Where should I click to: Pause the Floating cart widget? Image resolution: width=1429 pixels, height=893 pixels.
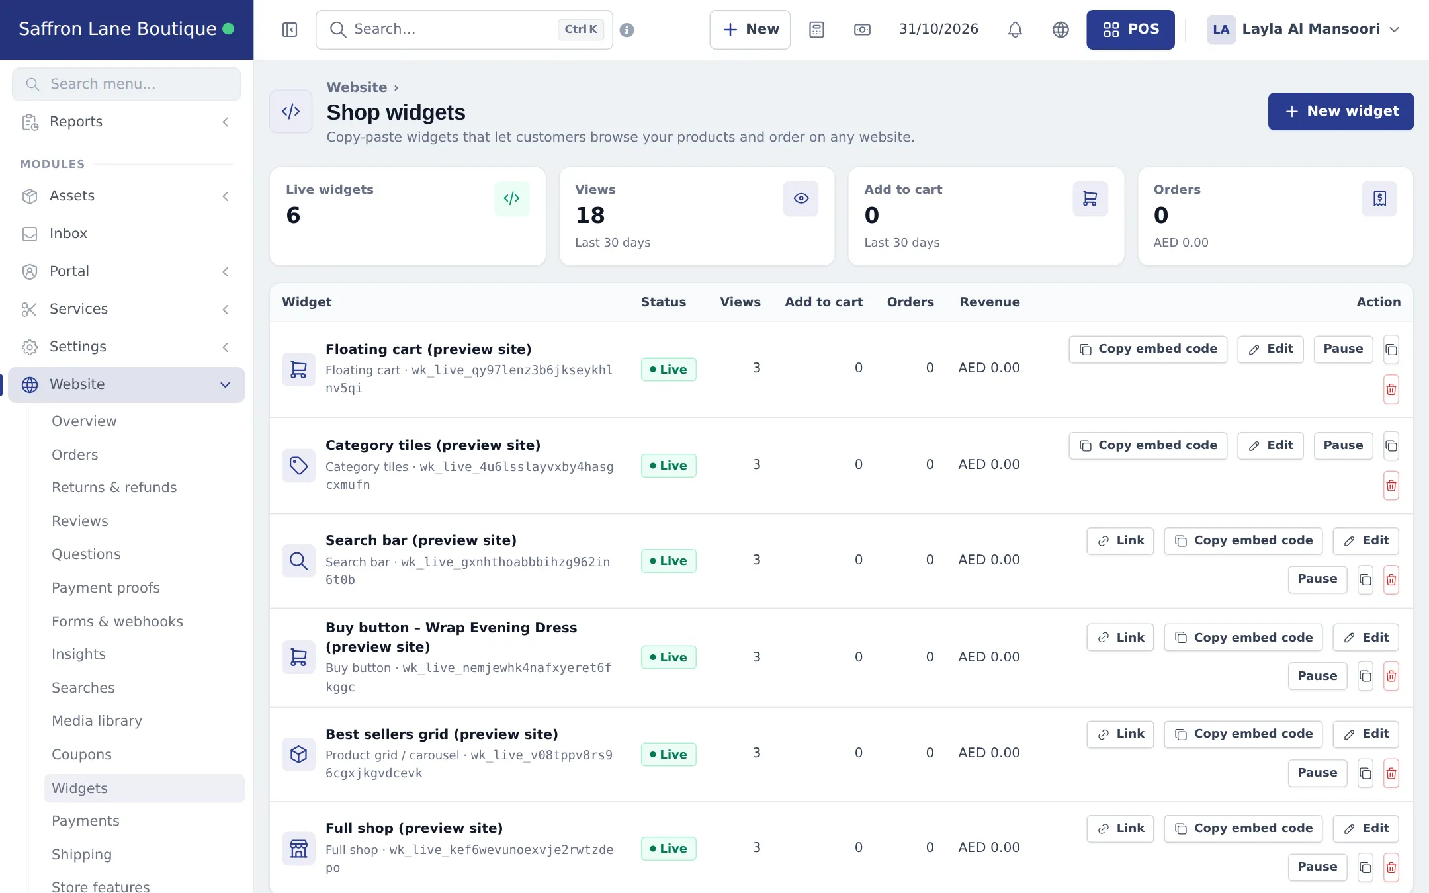click(1343, 349)
